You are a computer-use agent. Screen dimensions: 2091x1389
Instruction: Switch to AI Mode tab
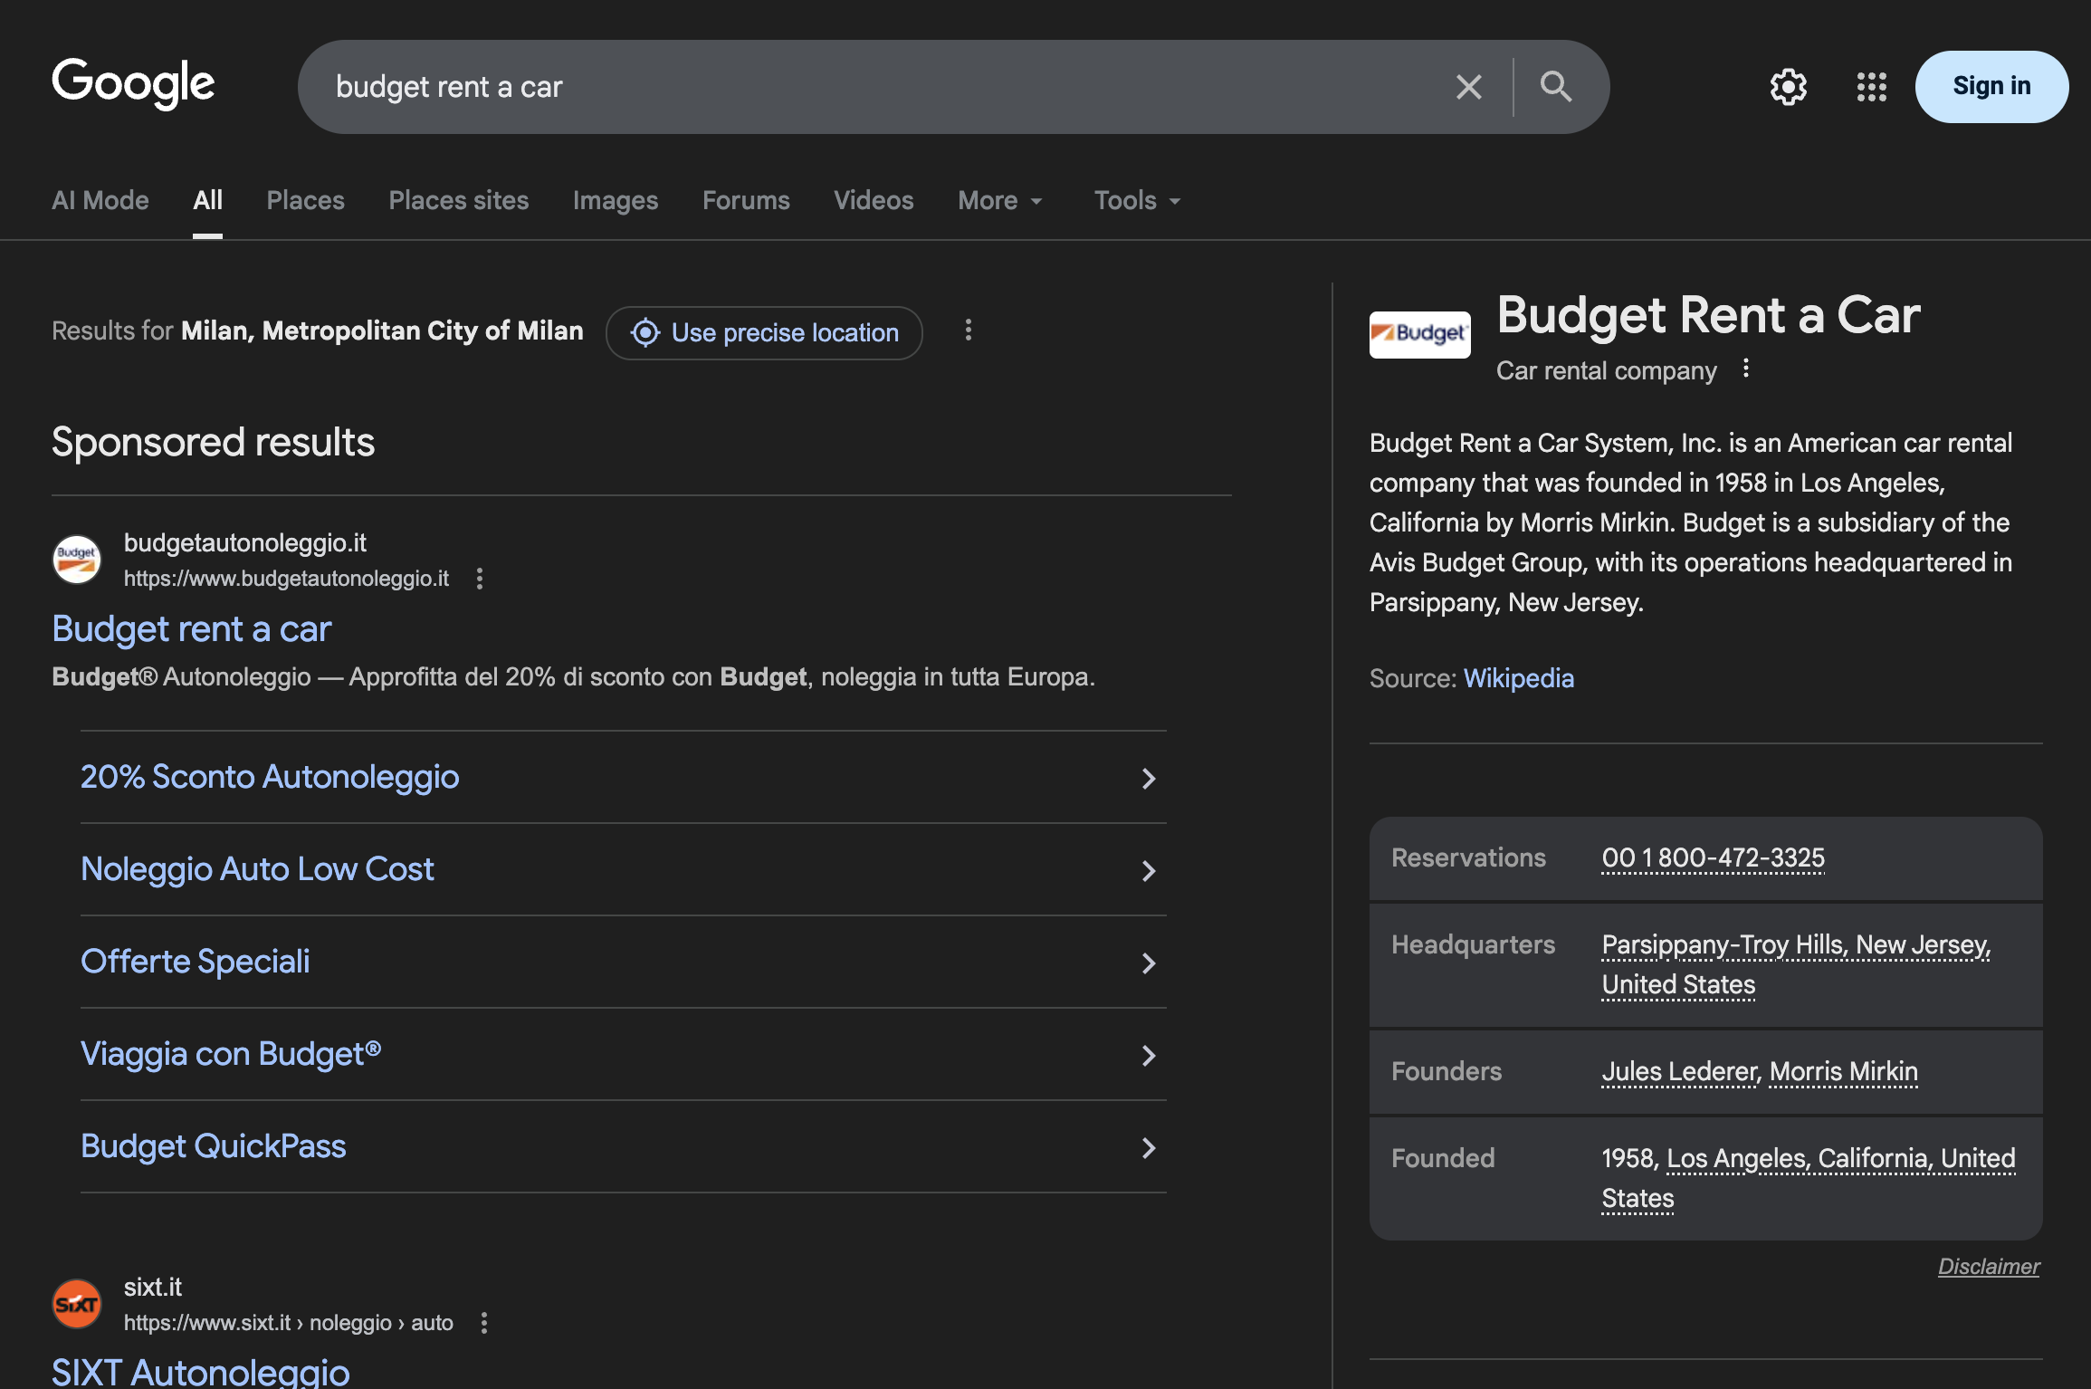(100, 200)
